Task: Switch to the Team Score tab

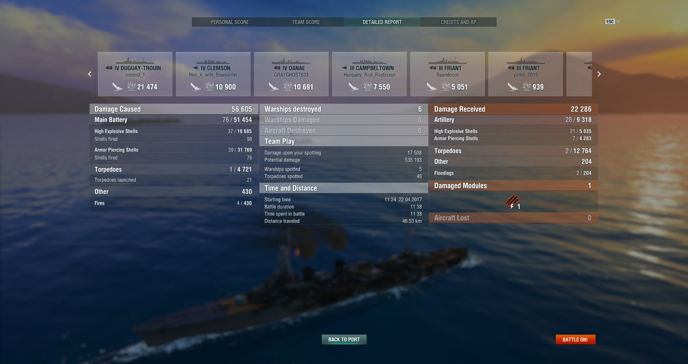Action: 306,22
